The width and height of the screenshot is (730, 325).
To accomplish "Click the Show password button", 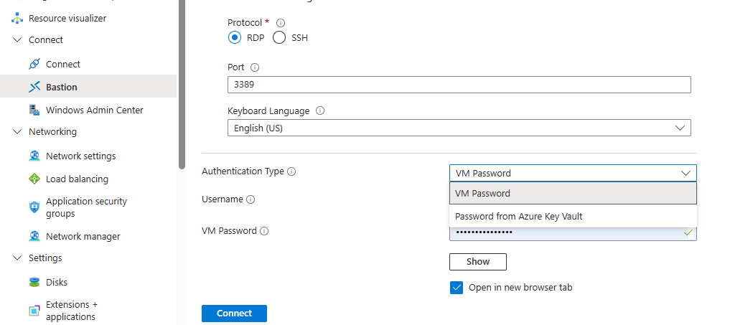I will click(477, 262).
